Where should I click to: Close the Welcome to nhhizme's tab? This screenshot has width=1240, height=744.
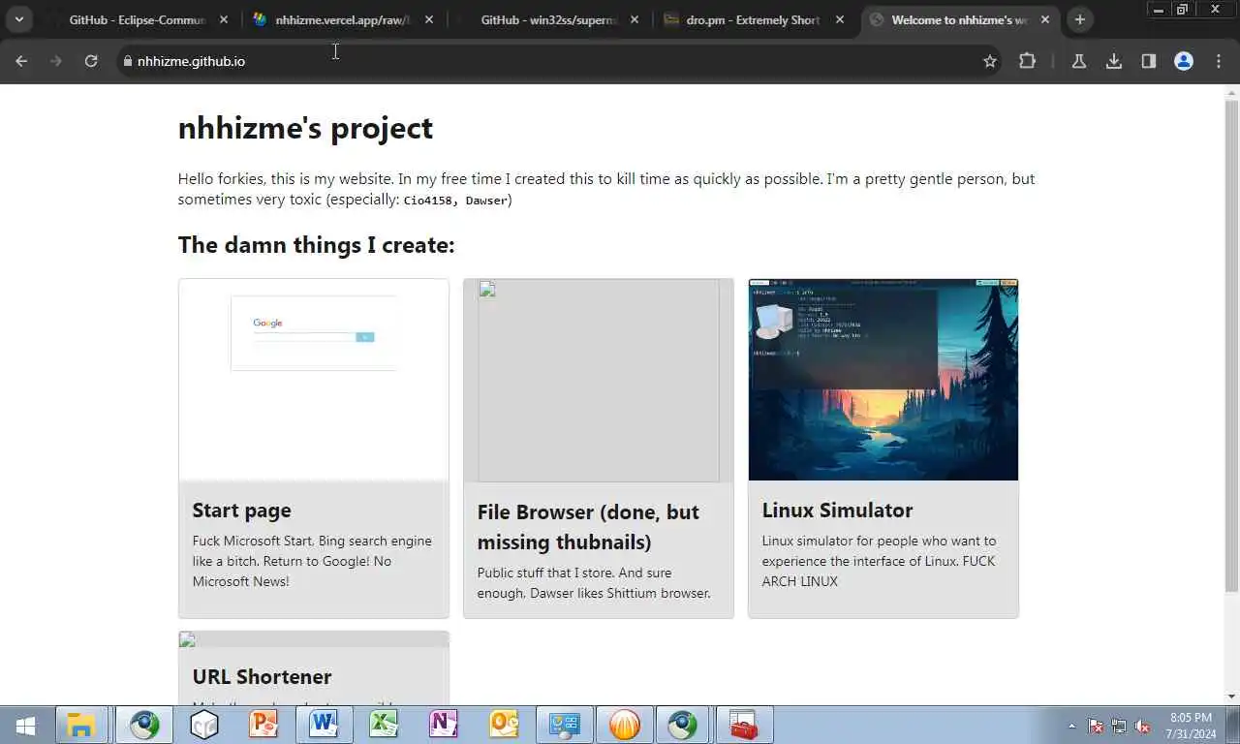point(1045,19)
